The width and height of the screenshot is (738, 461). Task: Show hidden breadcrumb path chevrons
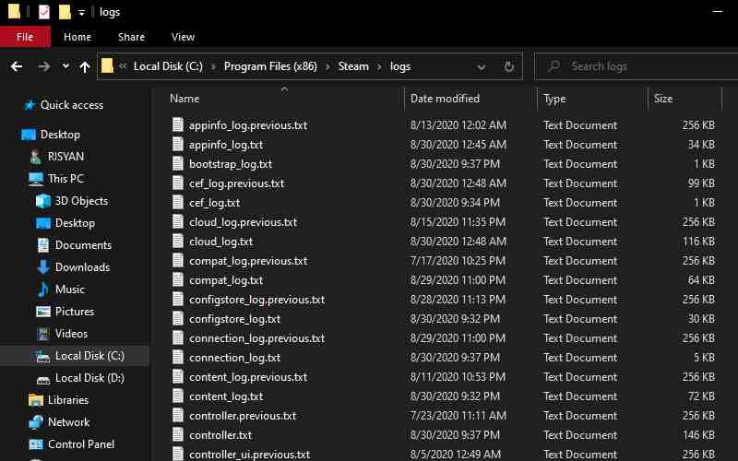point(123,66)
